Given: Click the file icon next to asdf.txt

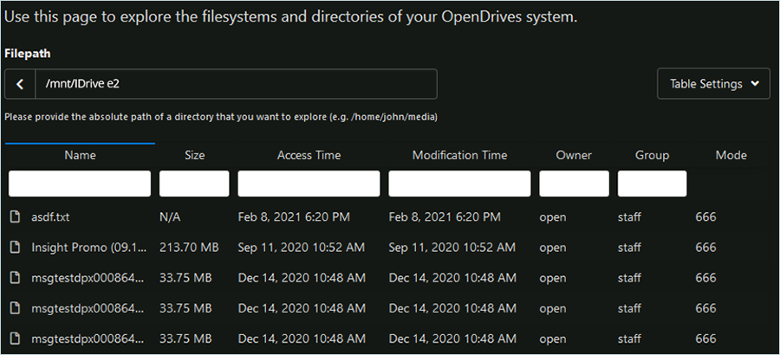Looking at the screenshot, I should 16,217.
